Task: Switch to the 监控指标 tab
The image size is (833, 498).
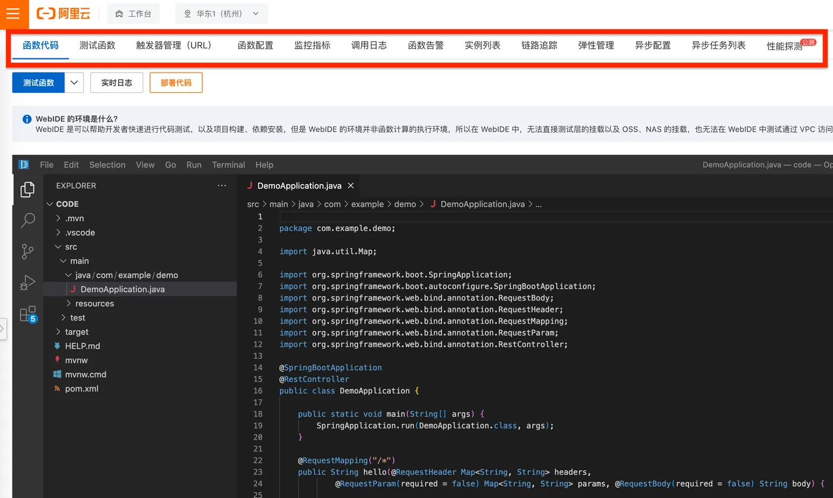Action: pos(312,45)
